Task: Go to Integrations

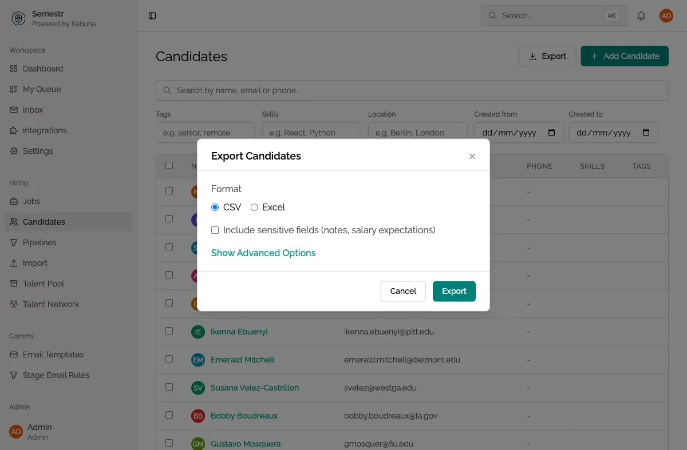Action: [x=44, y=130]
